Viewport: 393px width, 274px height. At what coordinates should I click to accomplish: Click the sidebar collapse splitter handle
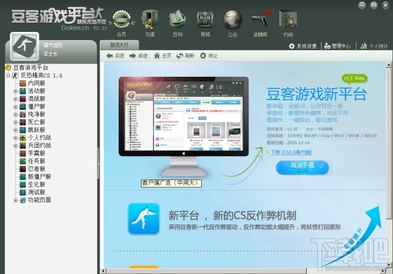tap(98, 164)
